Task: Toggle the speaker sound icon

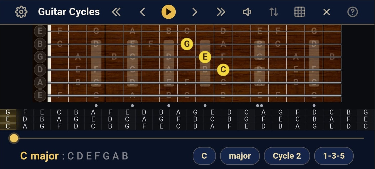Action: click(247, 12)
